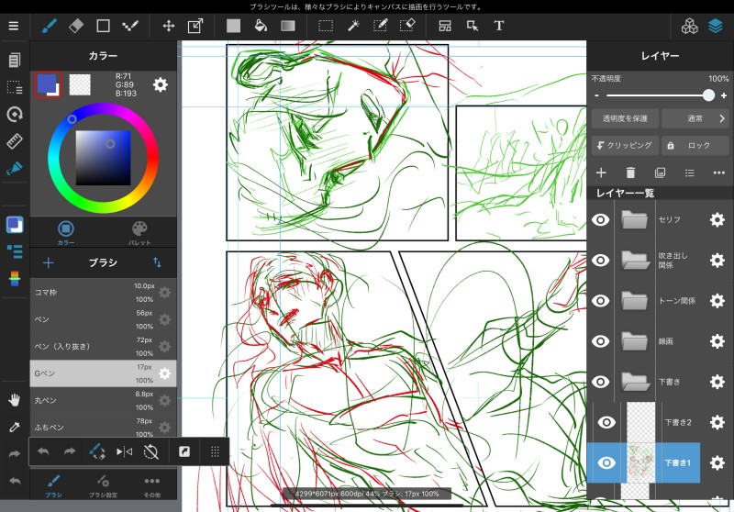
Task: Select the Selection Pen tool
Action: [x=380, y=26]
